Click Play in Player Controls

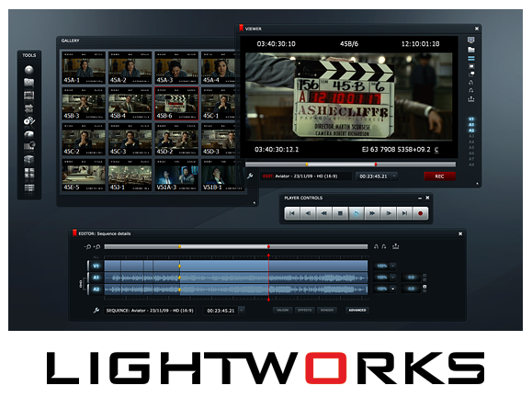click(x=357, y=213)
